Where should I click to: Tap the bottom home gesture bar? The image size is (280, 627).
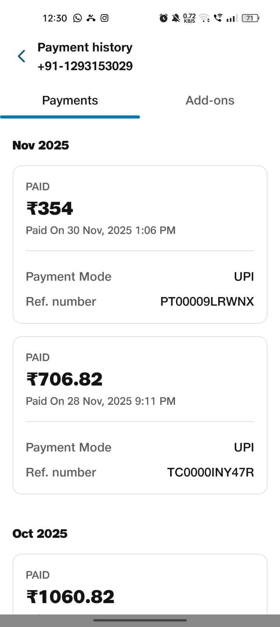140,620
